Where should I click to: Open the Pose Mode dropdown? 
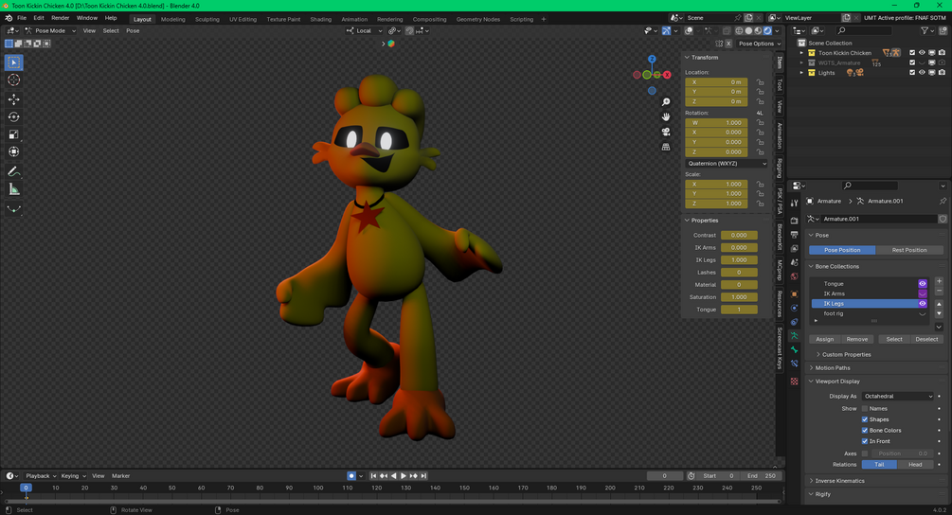tap(50, 31)
